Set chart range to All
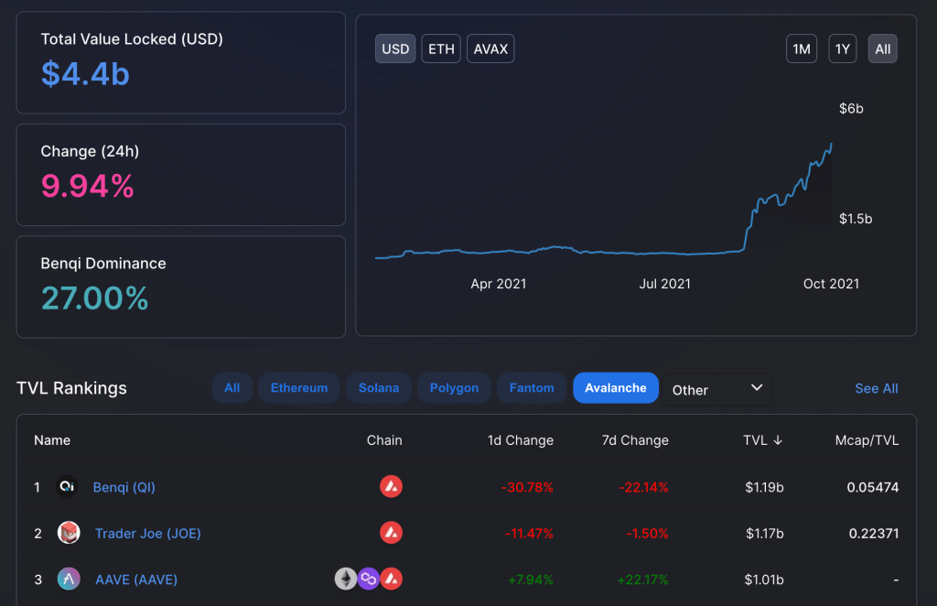937x606 pixels. click(x=883, y=49)
